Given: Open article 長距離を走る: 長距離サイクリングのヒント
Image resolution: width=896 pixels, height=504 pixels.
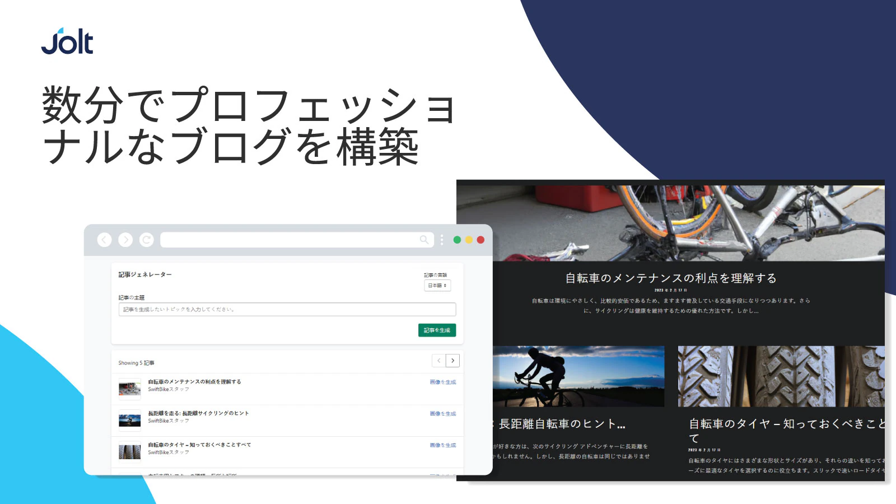Looking at the screenshot, I should [198, 413].
